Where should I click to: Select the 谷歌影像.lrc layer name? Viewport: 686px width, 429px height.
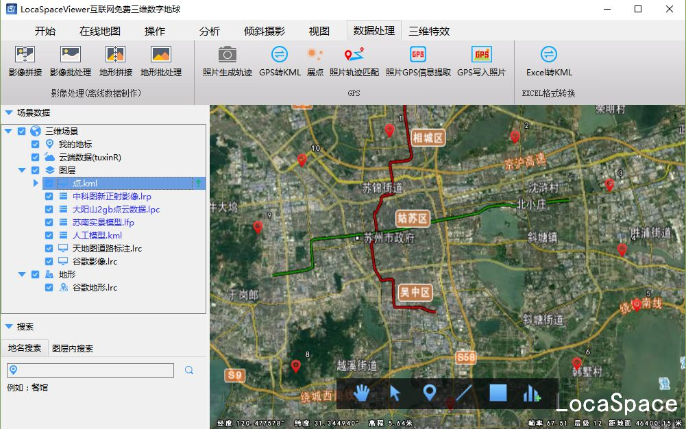(95, 262)
